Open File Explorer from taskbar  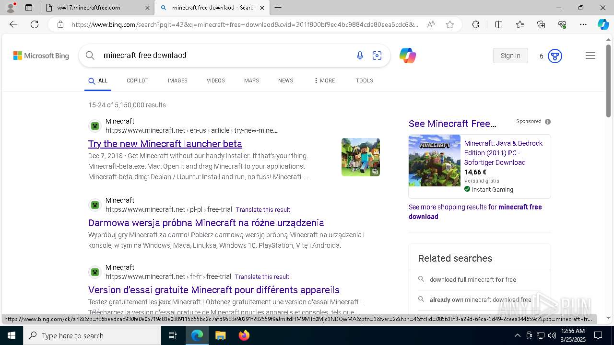pyautogui.click(x=220, y=335)
